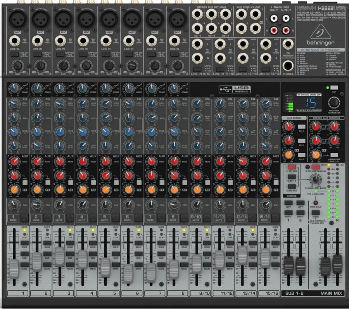
Task: Click the LEFT assign button for Sub 1
Action: (289, 203)
